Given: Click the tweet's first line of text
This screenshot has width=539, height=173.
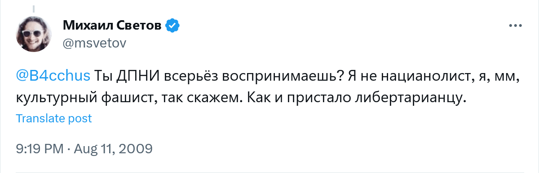Looking at the screenshot, I should pos(268,76).
